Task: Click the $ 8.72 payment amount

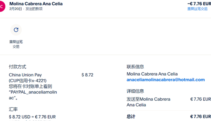Action: [x=87, y=75]
